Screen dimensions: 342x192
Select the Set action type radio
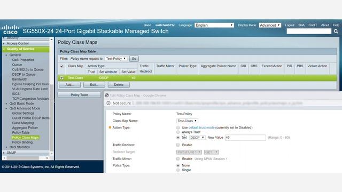(x=178, y=138)
